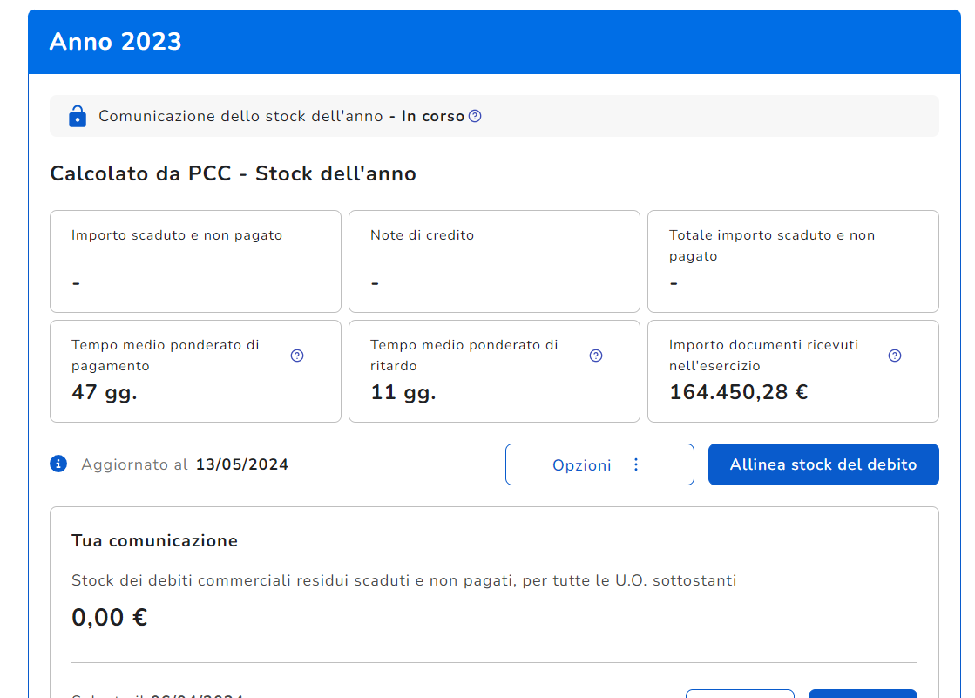
Task: Click the three-dots icon in Opzioni
Action: pyautogui.click(x=635, y=464)
